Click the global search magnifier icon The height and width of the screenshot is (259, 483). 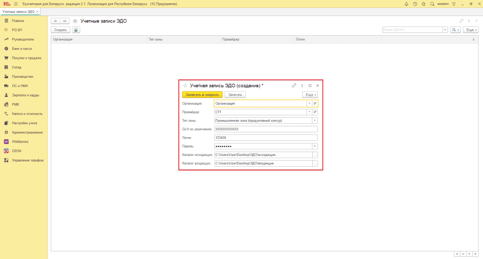tap(432, 4)
